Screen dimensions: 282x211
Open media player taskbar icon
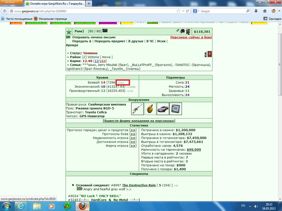click(51, 206)
